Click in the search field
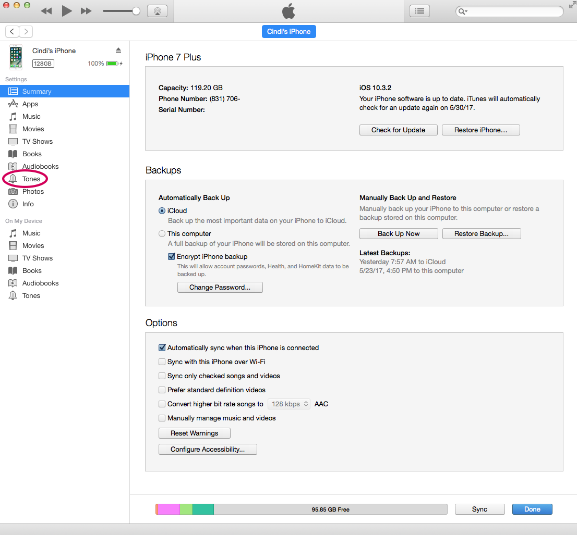The image size is (577, 535). pyautogui.click(x=509, y=11)
